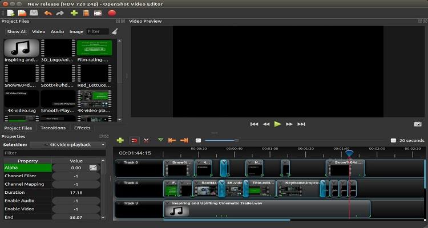This screenshot has height=228, width=428.
Task: Jump to end of the video preview
Action: (301, 124)
